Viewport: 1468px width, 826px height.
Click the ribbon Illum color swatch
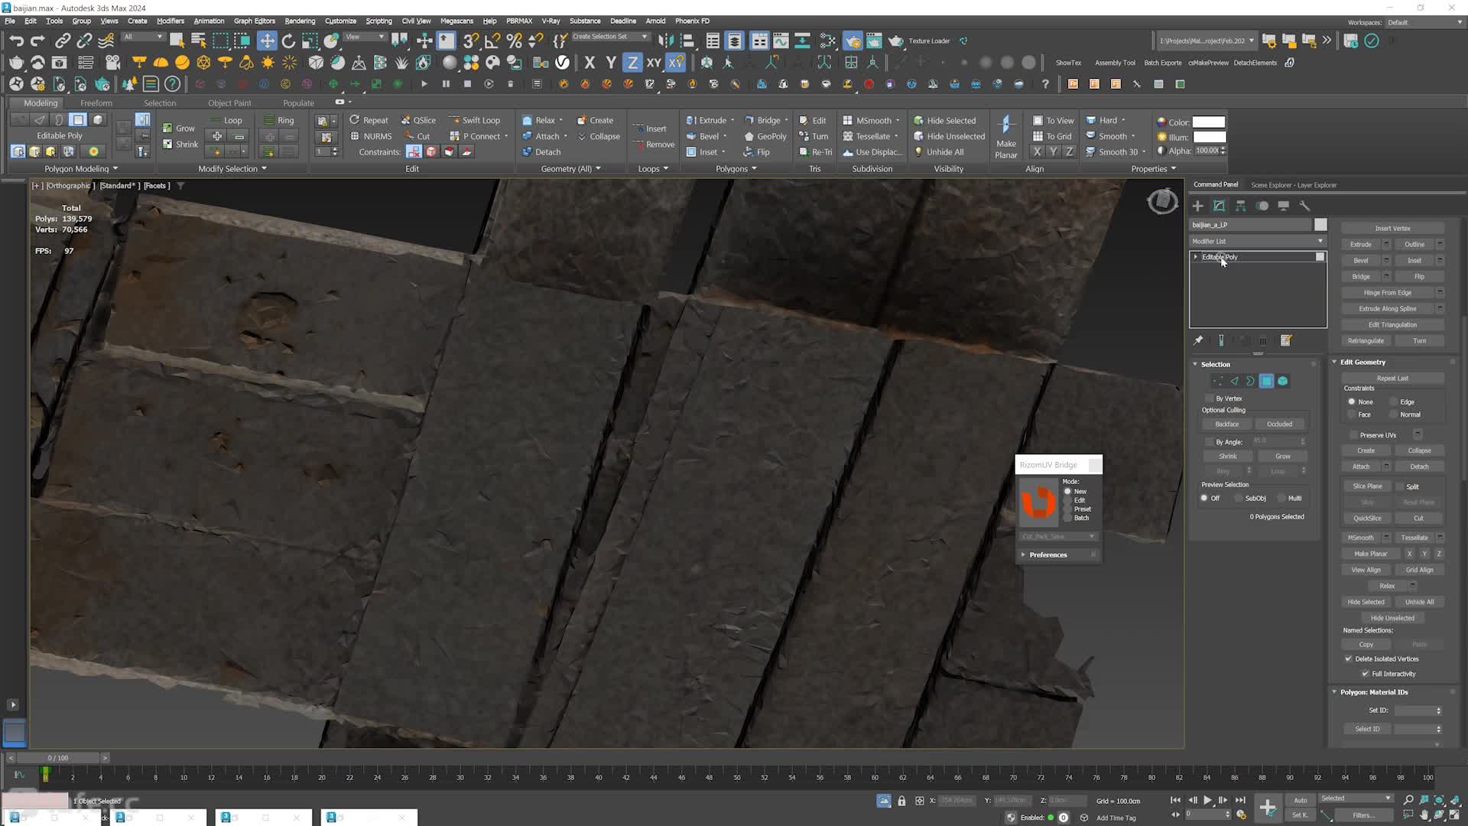[1209, 137]
